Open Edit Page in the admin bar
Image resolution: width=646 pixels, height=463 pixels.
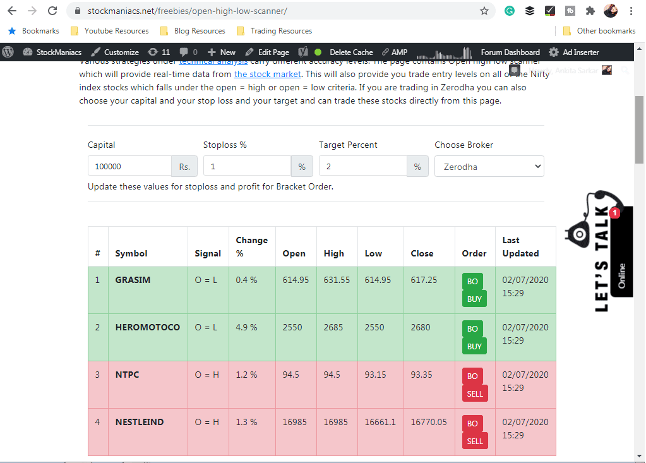[x=267, y=52]
